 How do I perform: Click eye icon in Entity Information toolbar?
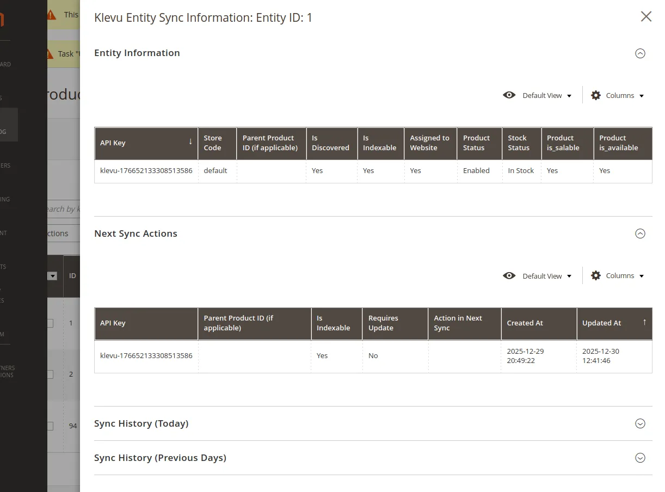[x=509, y=95]
